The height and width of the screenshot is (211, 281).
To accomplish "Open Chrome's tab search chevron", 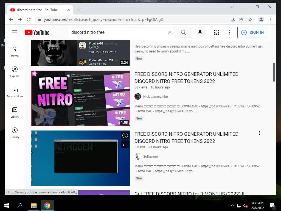I will pos(232,7).
